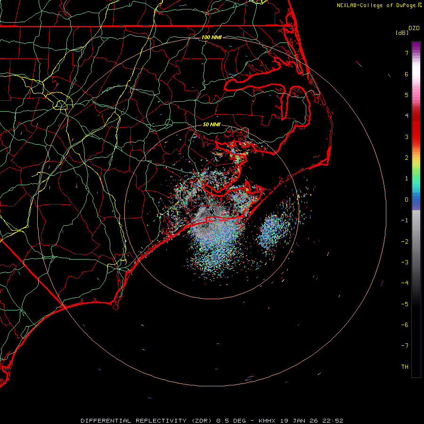Image resolution: width=424 pixels, height=424 pixels.
Task: Click the 2 value on color scale
Action: click(x=407, y=158)
